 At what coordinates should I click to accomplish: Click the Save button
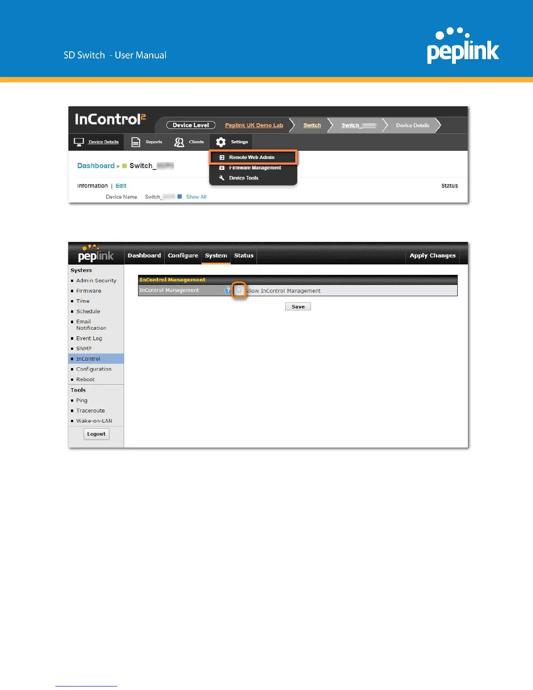(x=298, y=307)
